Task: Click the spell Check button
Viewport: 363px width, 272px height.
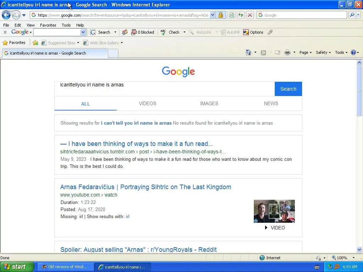Action: point(170,32)
